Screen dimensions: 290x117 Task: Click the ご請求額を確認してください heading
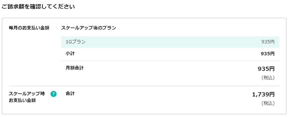[38, 7]
